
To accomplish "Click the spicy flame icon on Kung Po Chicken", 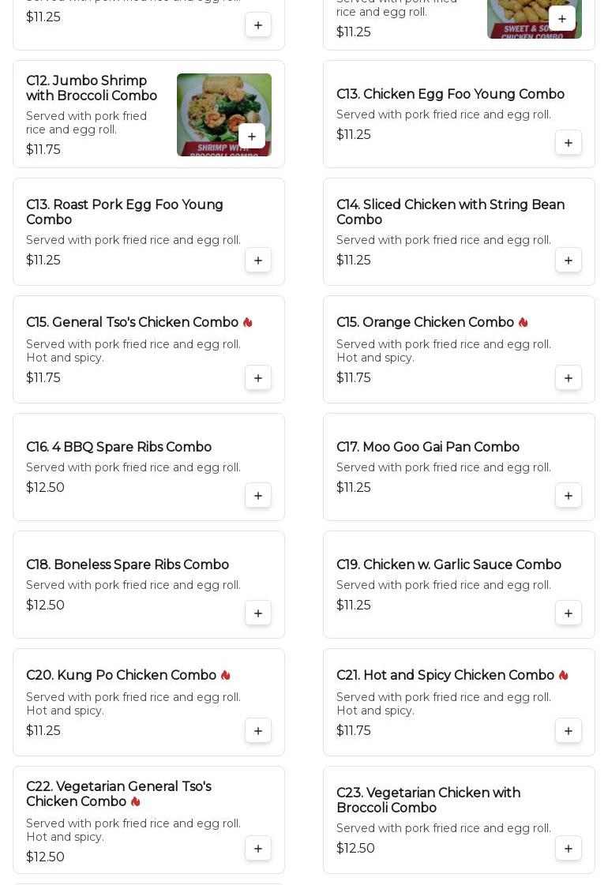I will pos(225,675).
